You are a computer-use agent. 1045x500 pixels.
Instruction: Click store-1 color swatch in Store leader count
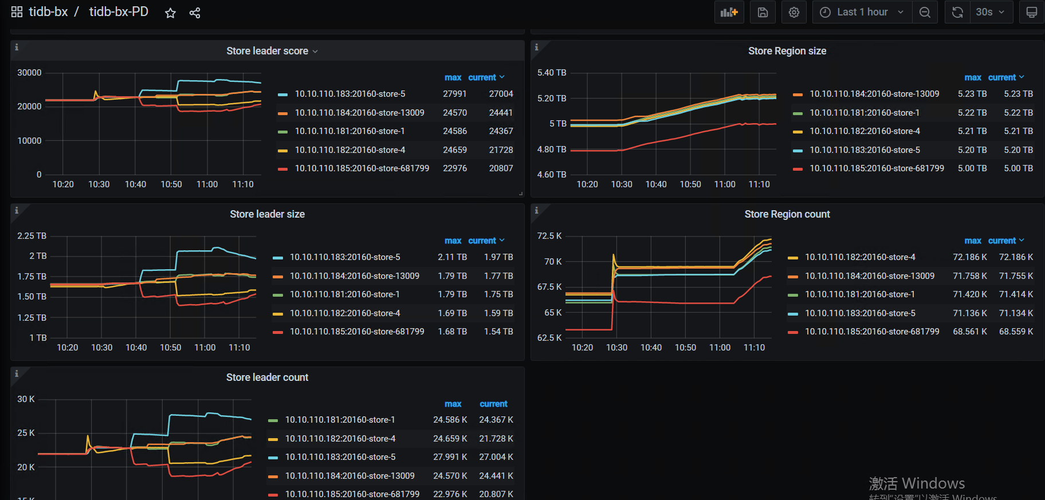[x=273, y=420]
